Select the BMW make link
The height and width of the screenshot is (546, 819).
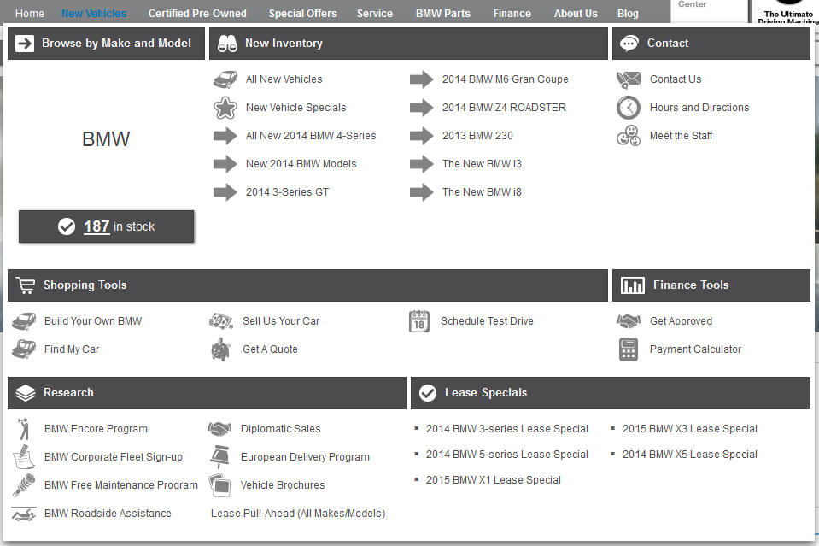pos(106,139)
